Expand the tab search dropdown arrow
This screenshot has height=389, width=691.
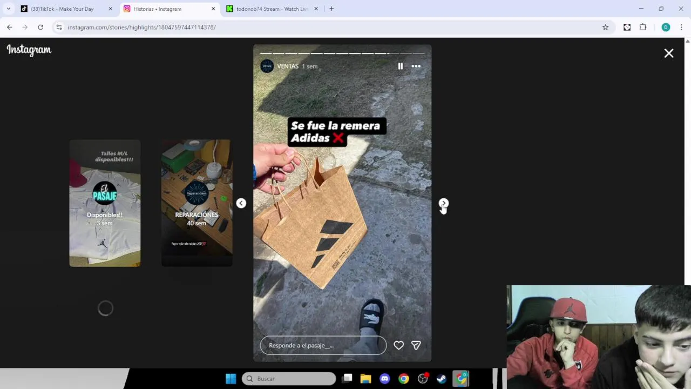point(8,9)
